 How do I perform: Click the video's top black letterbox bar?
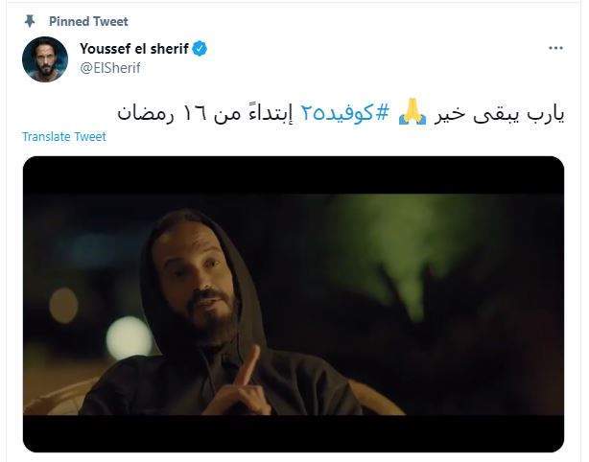[x=294, y=174]
